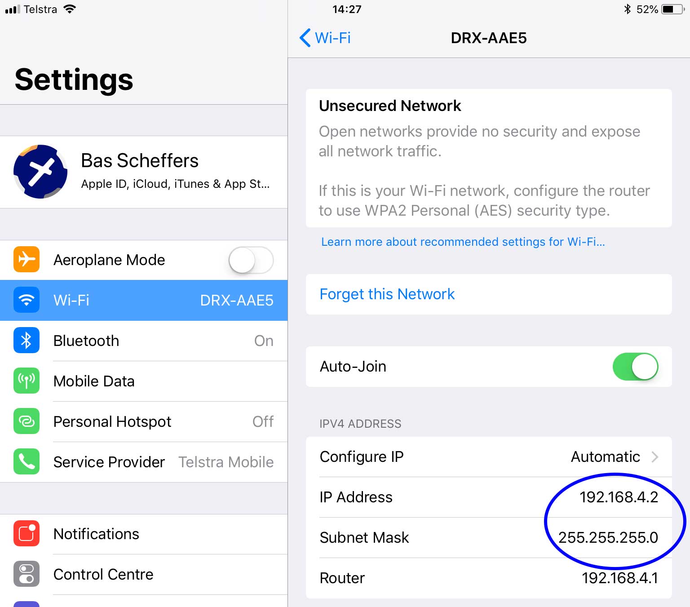Tap the grey Control Centre icon
This screenshot has height=607, width=690.
pos(27,574)
